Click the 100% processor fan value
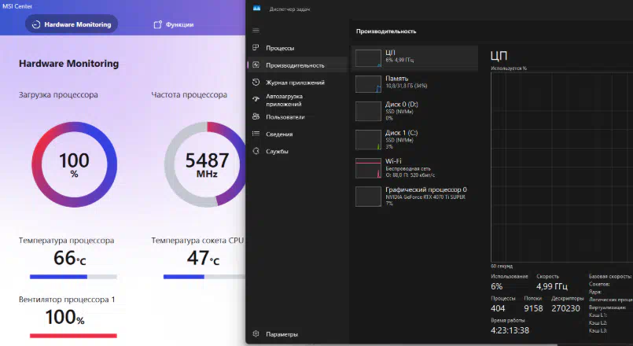Screen dimensions: 633x346 pyautogui.click(x=65, y=318)
